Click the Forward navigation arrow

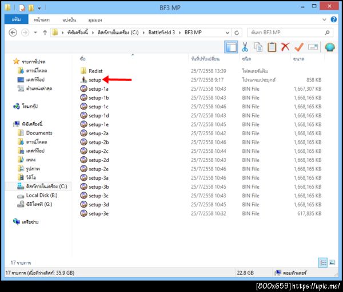(25, 33)
